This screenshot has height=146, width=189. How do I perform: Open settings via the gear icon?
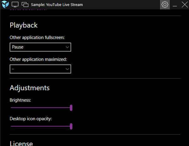point(165,5)
